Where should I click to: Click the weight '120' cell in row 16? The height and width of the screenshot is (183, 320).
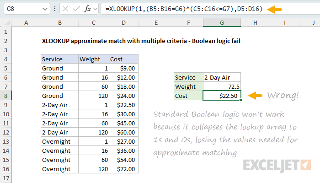(x=94, y=169)
